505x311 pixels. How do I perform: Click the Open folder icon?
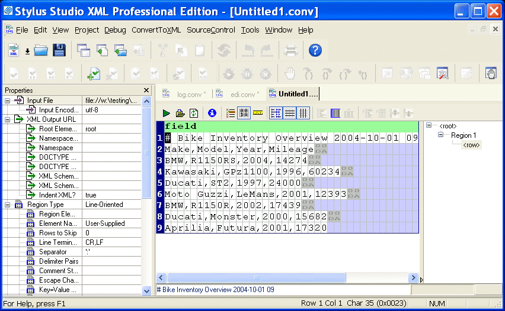(41, 51)
